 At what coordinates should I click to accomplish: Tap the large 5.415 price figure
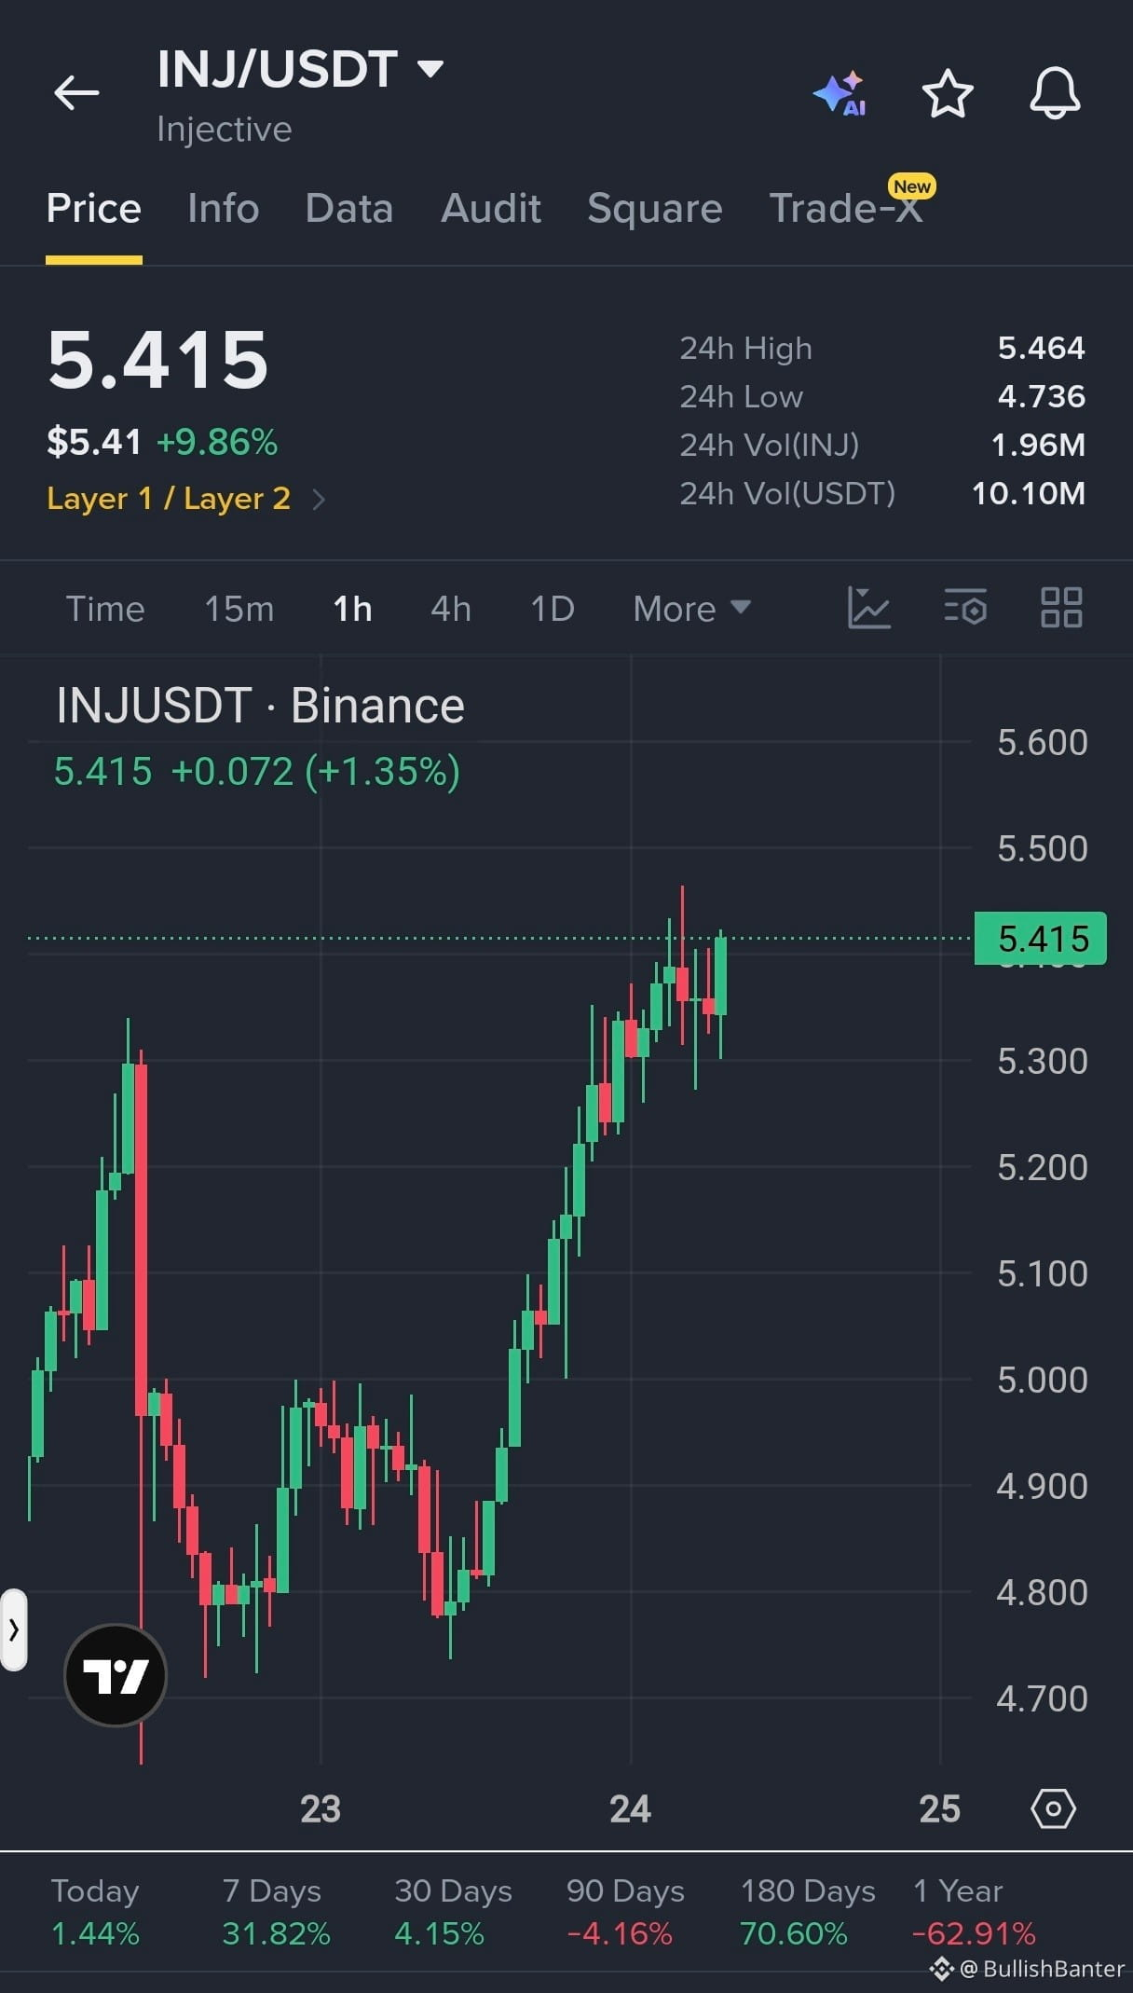[x=158, y=360]
